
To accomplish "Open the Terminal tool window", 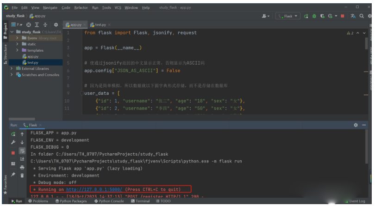I will tap(140, 201).
